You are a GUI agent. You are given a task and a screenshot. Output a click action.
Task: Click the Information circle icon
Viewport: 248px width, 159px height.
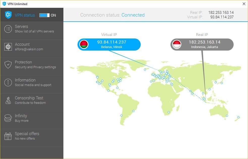point(8,83)
